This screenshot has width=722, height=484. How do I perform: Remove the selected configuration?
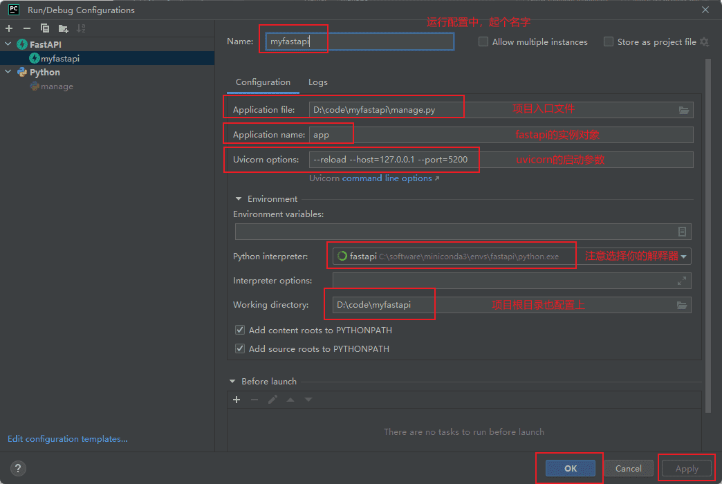(x=27, y=28)
